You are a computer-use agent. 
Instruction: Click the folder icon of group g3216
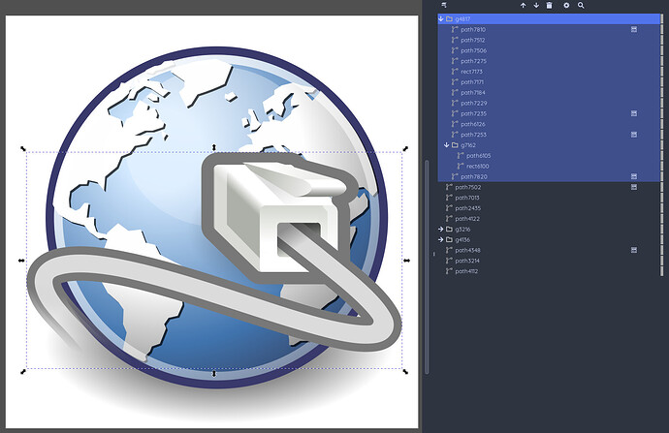449,229
